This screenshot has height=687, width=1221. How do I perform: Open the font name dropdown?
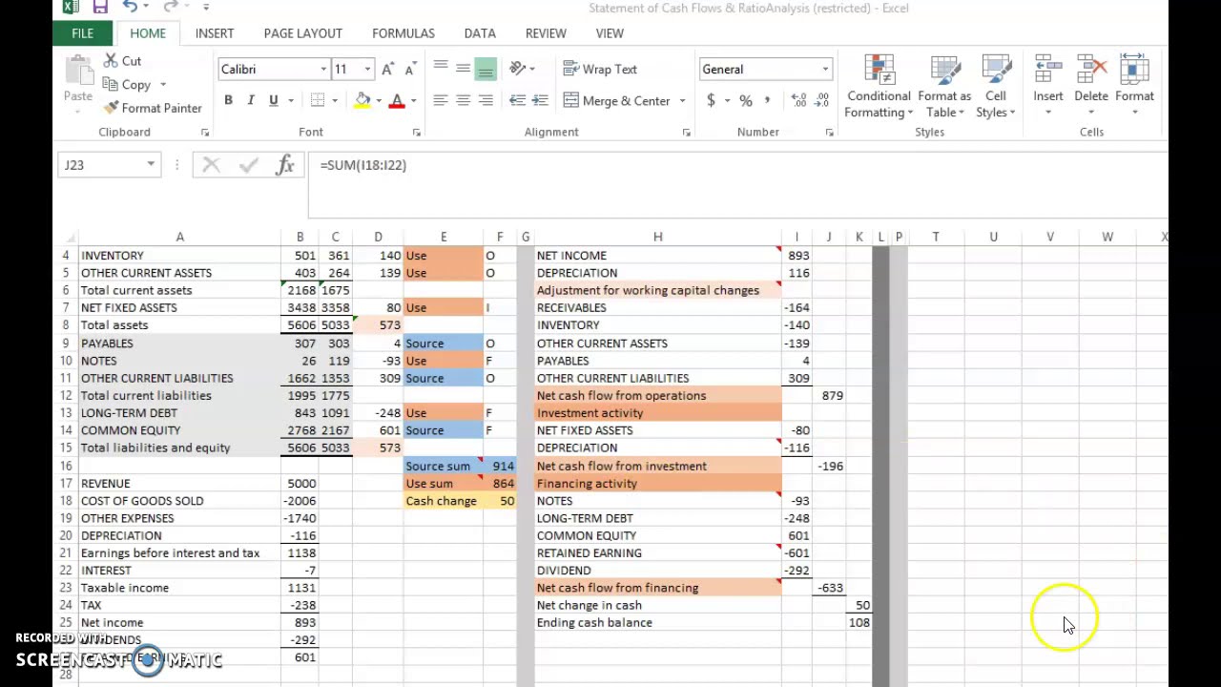(323, 69)
